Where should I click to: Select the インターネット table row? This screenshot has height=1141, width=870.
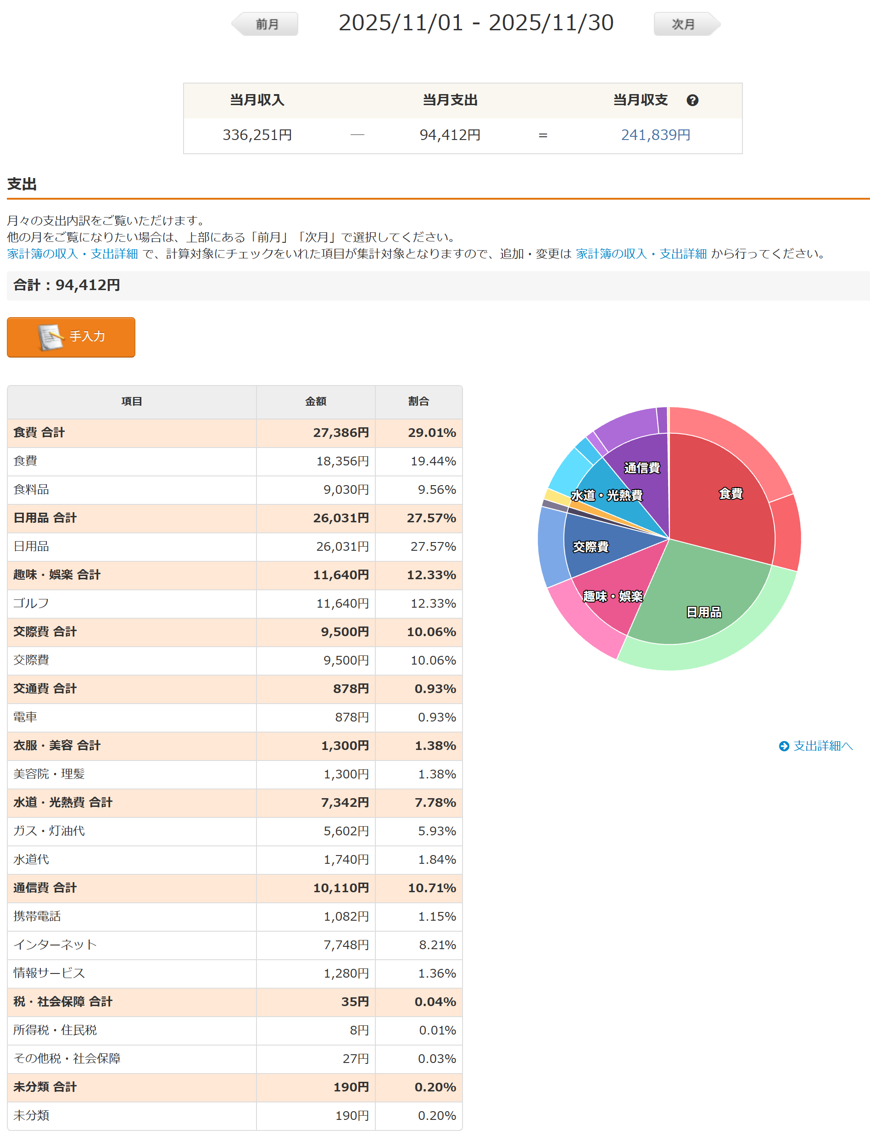pos(234,945)
